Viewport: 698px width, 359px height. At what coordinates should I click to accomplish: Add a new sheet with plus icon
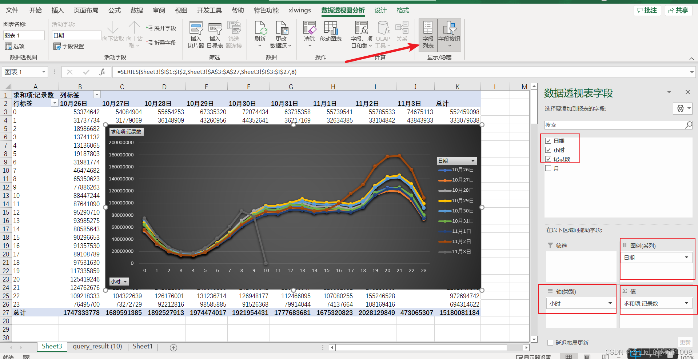tap(173, 347)
